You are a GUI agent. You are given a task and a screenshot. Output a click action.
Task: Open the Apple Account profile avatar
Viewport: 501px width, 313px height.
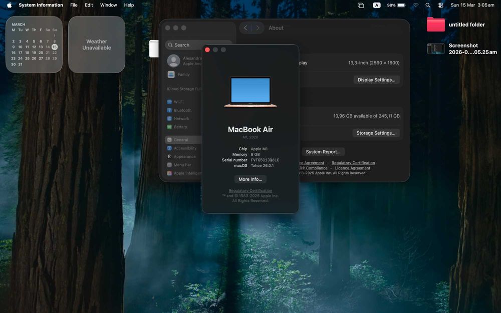click(x=173, y=61)
